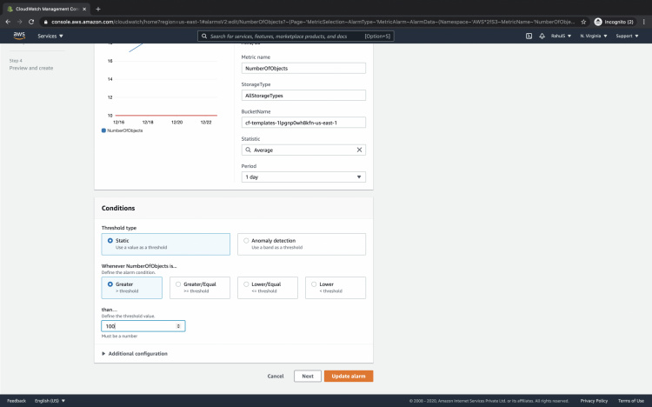The image size is (652, 407).
Task: Clear the Average statistic with the X icon
Action: click(359, 150)
